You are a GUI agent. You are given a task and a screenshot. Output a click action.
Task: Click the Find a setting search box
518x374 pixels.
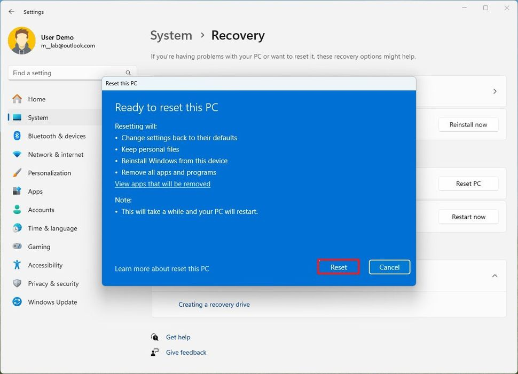point(67,73)
